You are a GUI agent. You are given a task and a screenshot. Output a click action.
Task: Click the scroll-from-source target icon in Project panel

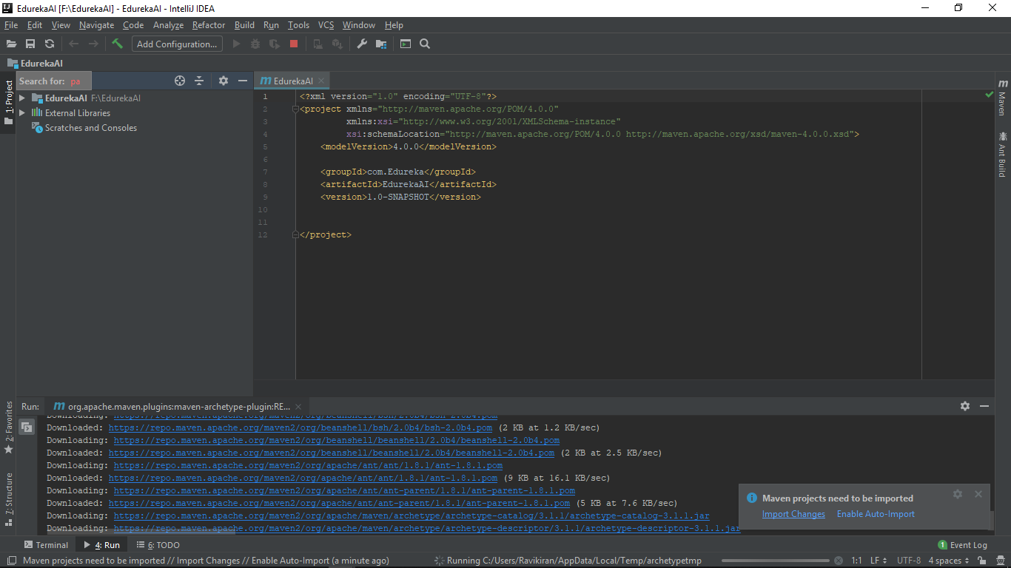[x=180, y=81]
